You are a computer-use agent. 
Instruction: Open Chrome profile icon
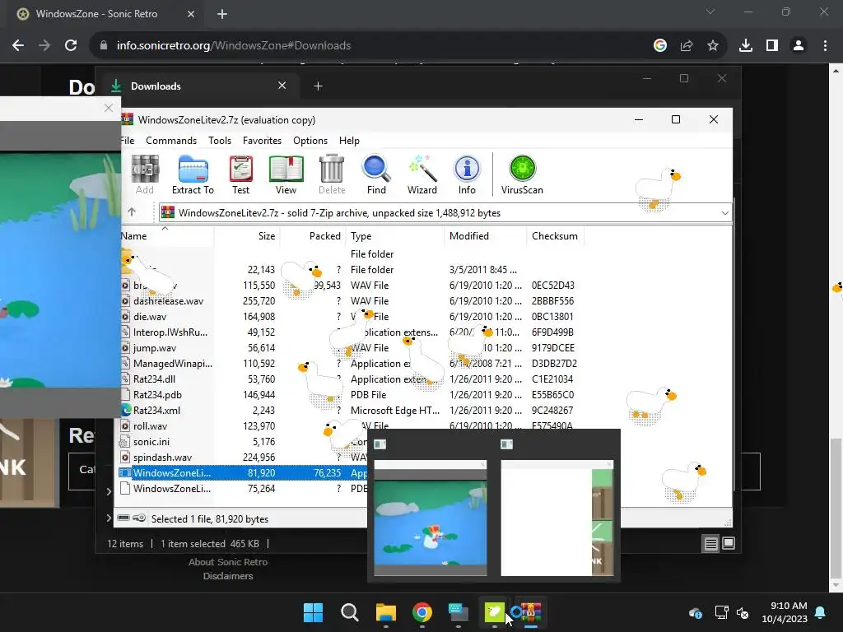click(x=799, y=46)
